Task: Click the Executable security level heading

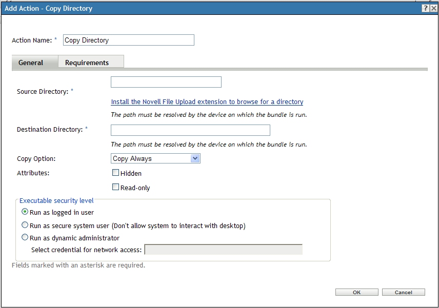Action: (56, 200)
